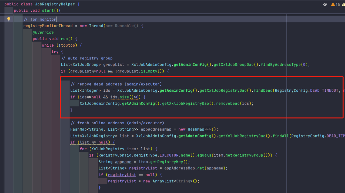Click the getRegistryKey method call

(x=166, y=162)
